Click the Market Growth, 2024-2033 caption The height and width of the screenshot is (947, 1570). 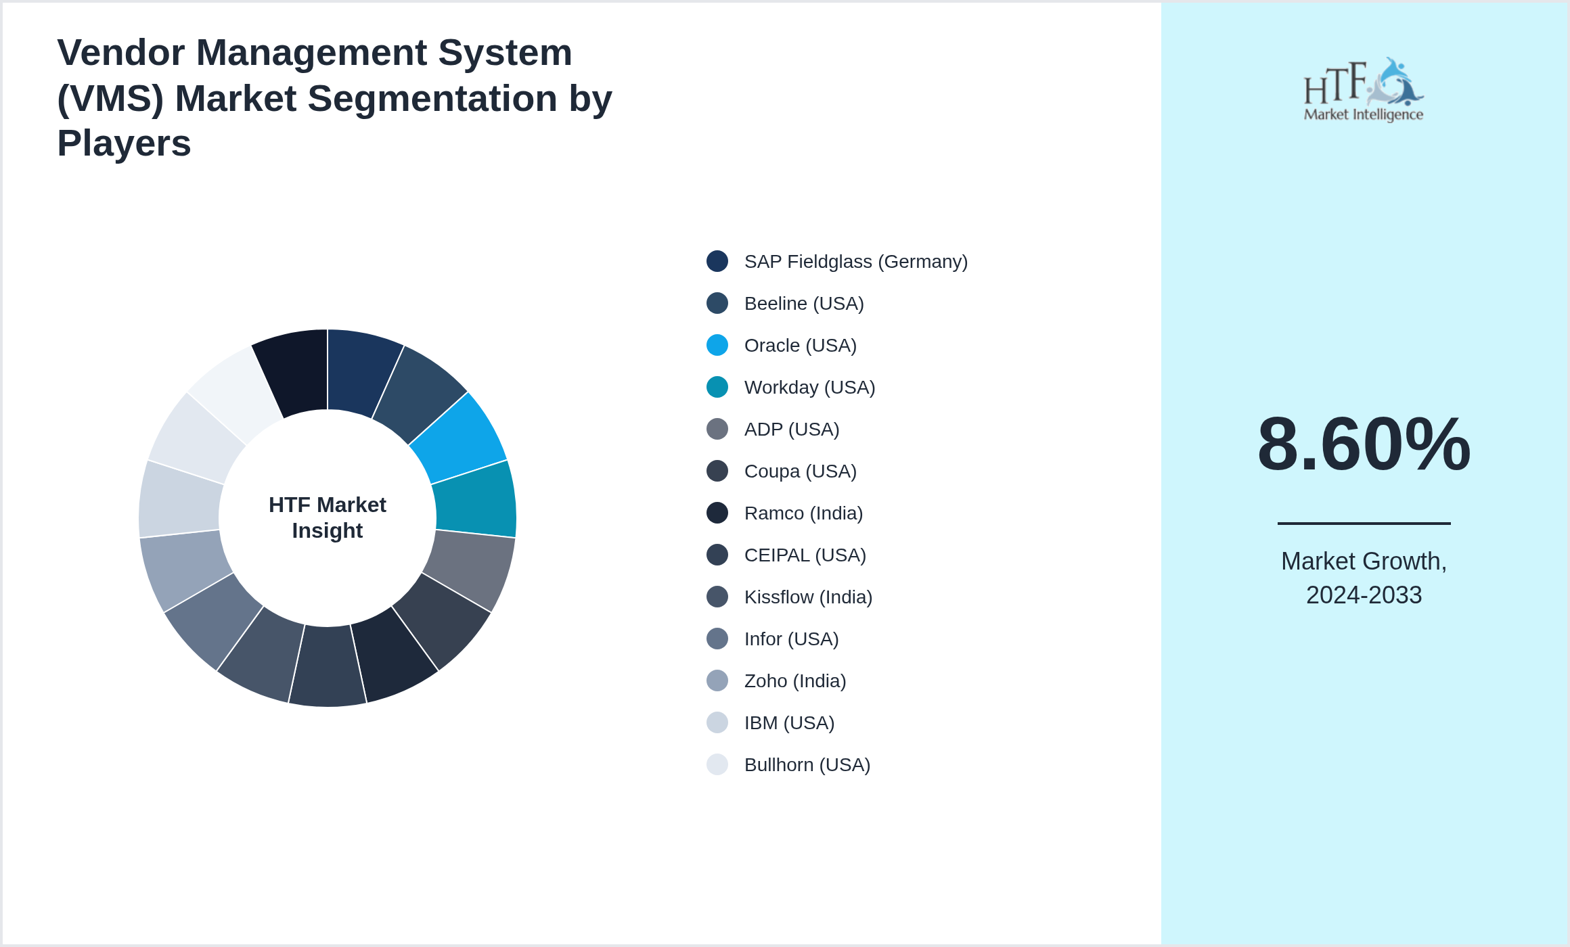1364,578
